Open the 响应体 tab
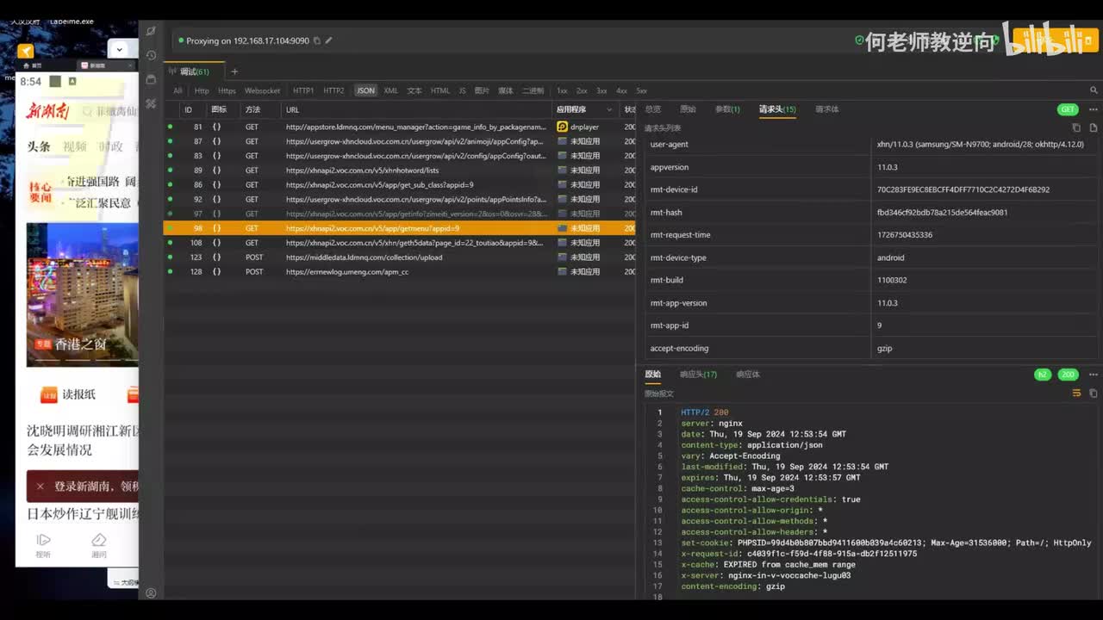The width and height of the screenshot is (1103, 620). 748,375
